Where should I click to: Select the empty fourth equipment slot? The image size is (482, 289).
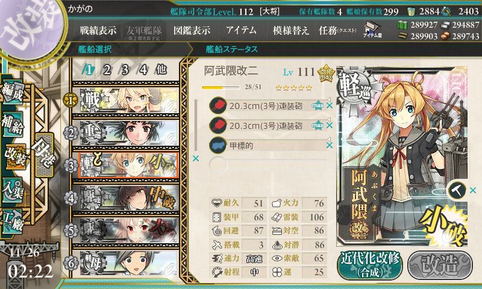click(268, 164)
